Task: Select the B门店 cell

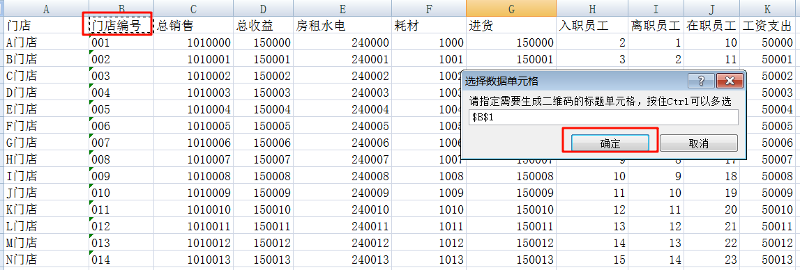Action: 47,59
